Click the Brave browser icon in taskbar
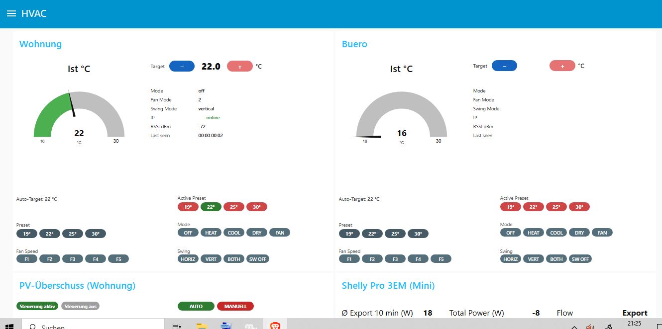This screenshot has width=662, height=329. (275, 326)
